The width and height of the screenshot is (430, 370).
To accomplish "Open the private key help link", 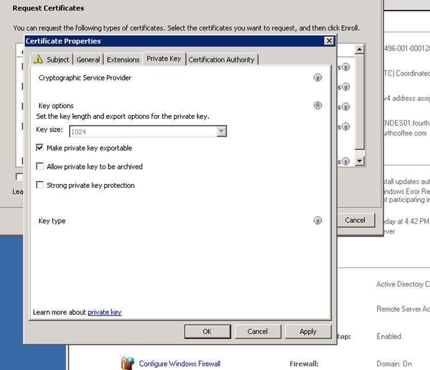I will tap(104, 313).
